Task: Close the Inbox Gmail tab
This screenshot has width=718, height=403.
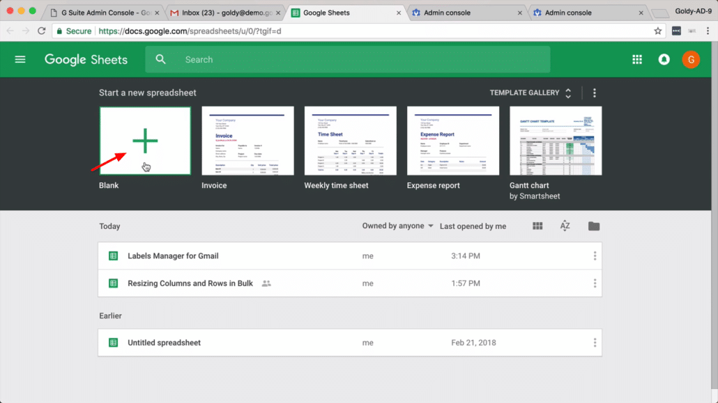Action: tap(277, 13)
